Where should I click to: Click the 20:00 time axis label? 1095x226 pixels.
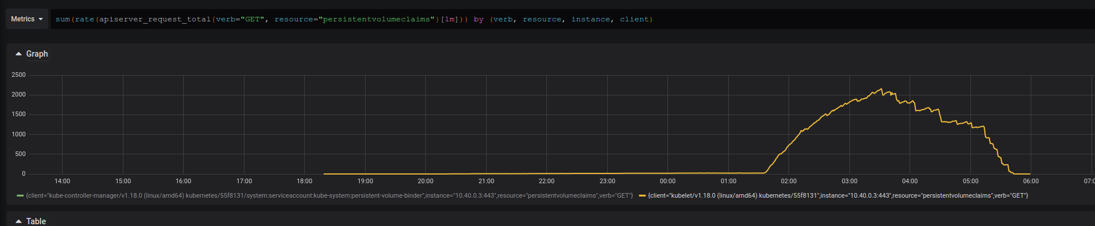(425, 181)
